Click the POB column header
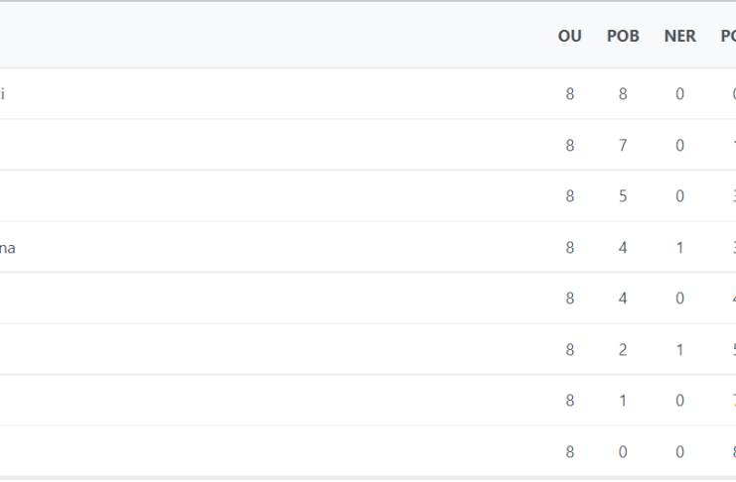Screen dimensions: 736x482 tap(623, 36)
